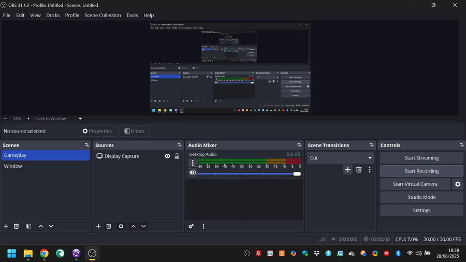466x262 pixels.
Task: Toggle Display Capture lock
Action: tap(177, 156)
